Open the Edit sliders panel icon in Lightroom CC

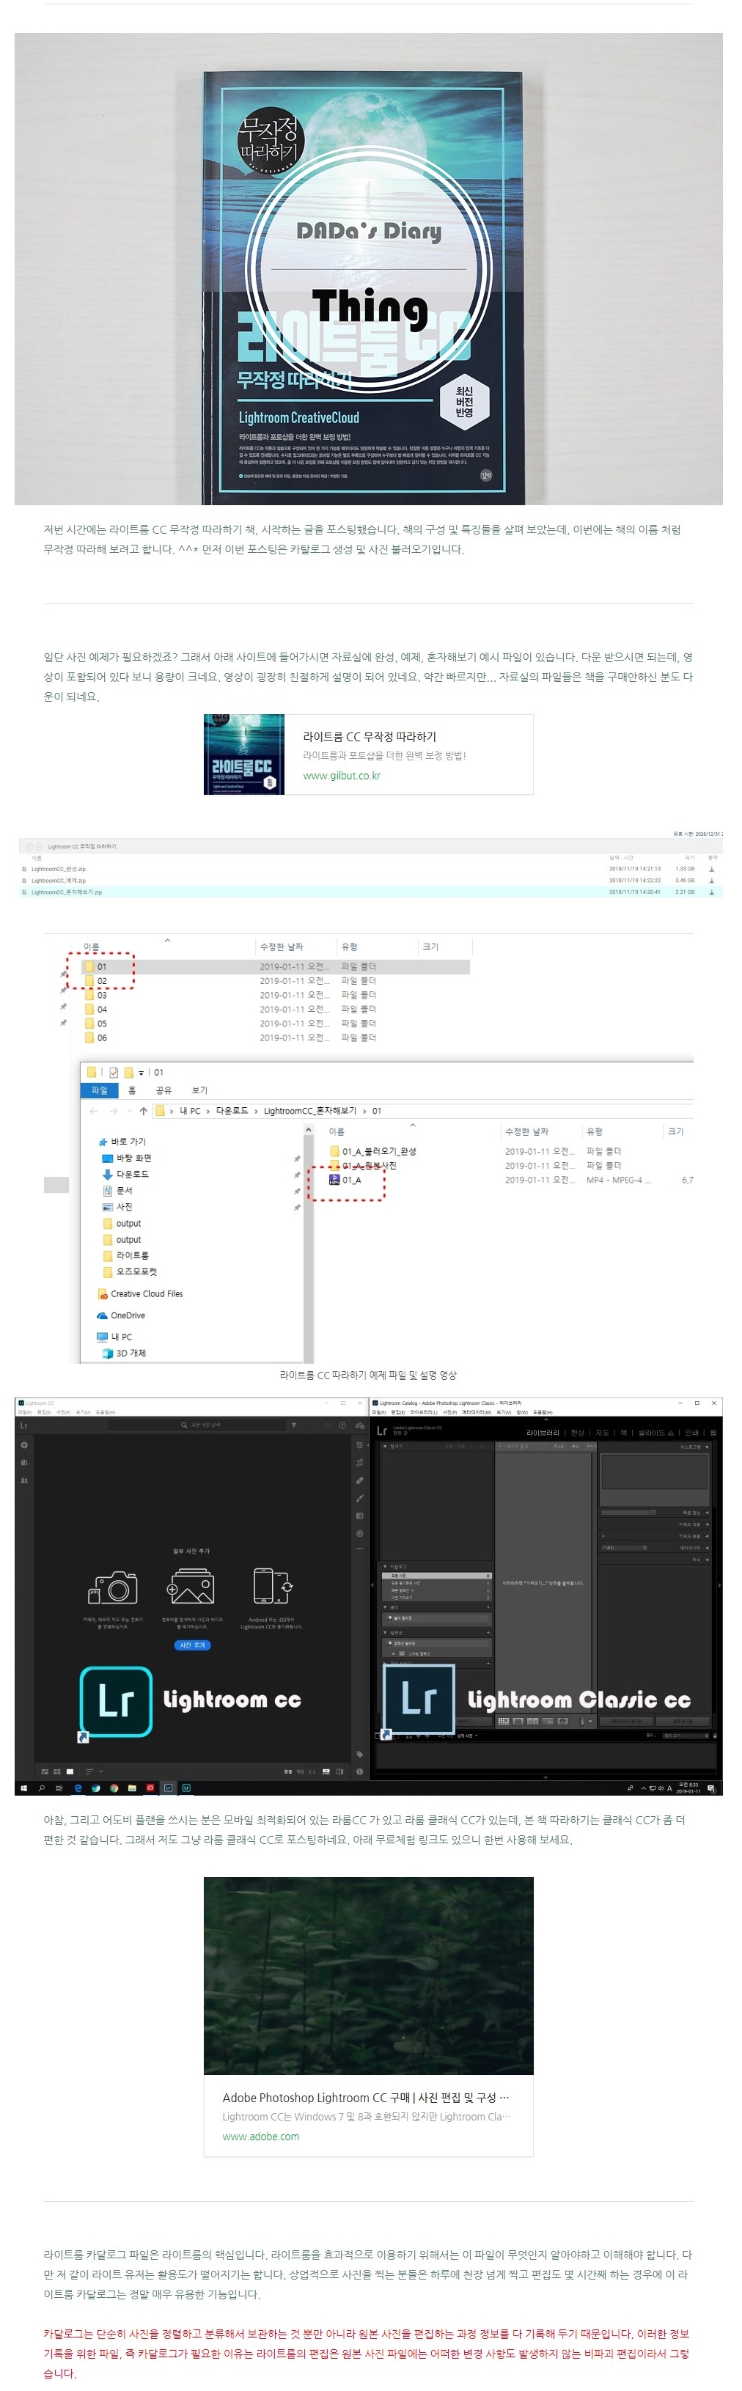click(x=359, y=1445)
